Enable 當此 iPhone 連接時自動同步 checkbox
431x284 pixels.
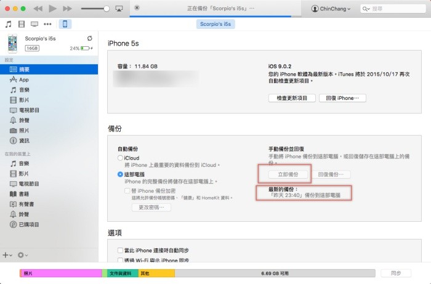pyautogui.click(x=121, y=250)
